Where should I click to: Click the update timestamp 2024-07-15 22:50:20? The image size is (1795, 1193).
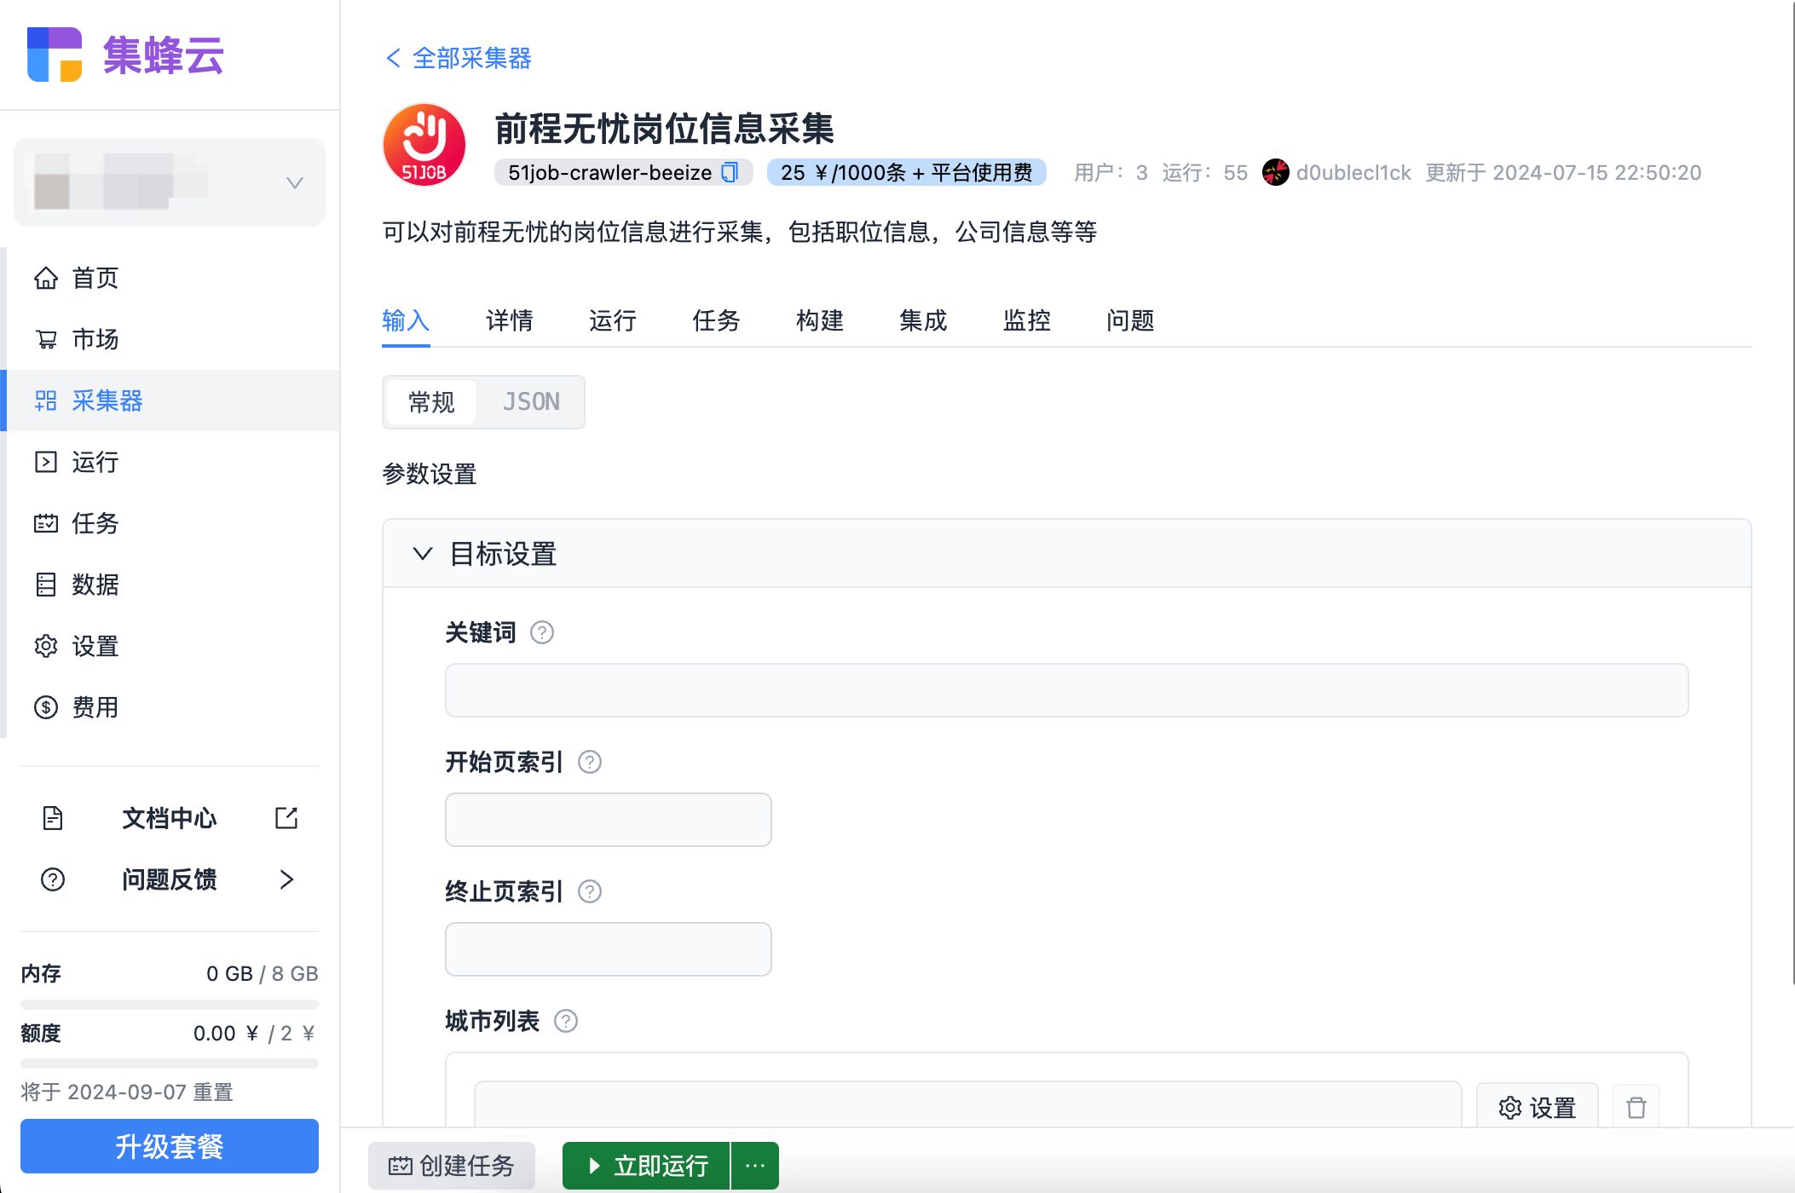coord(1597,172)
